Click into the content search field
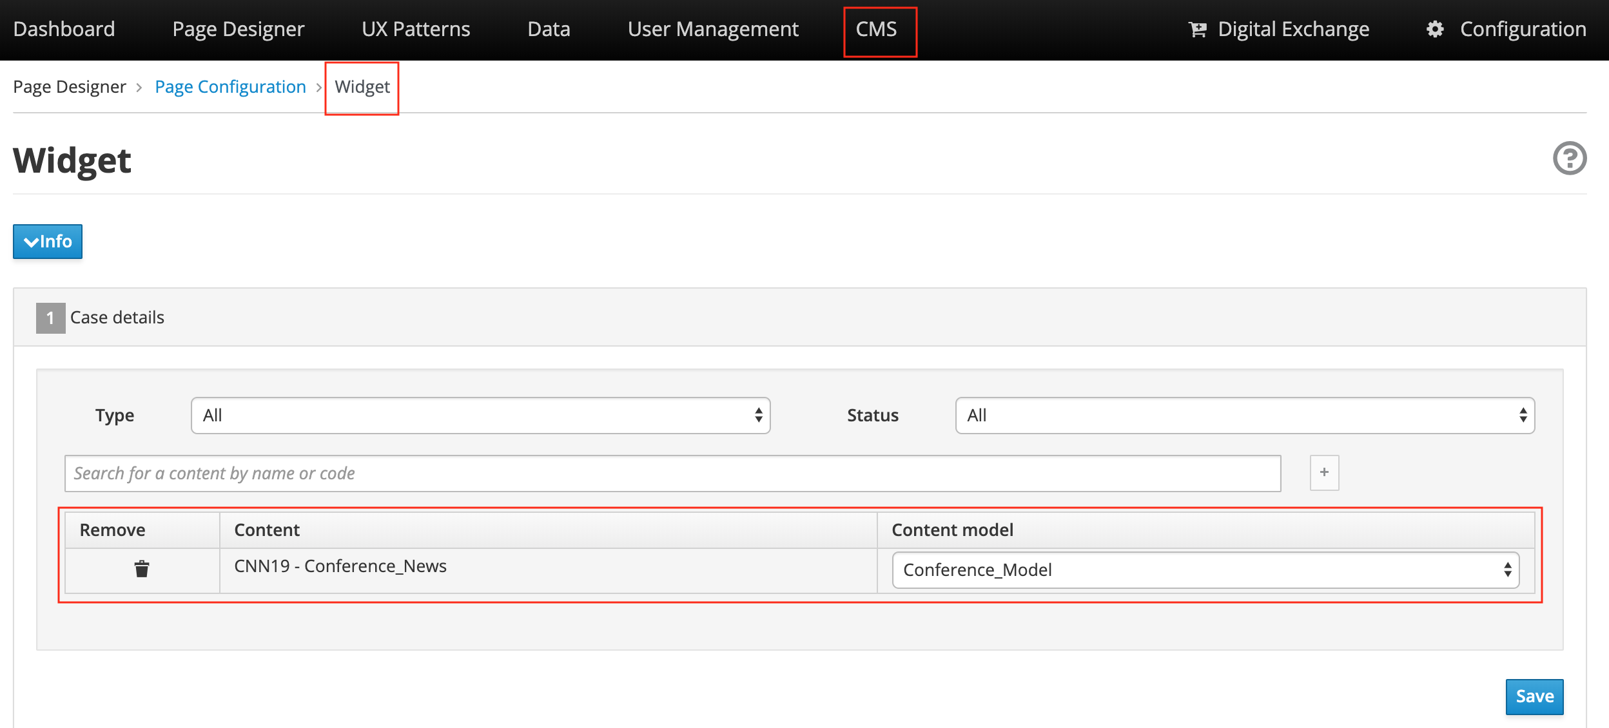Screen dimensions: 1609x728 pyautogui.click(x=672, y=474)
